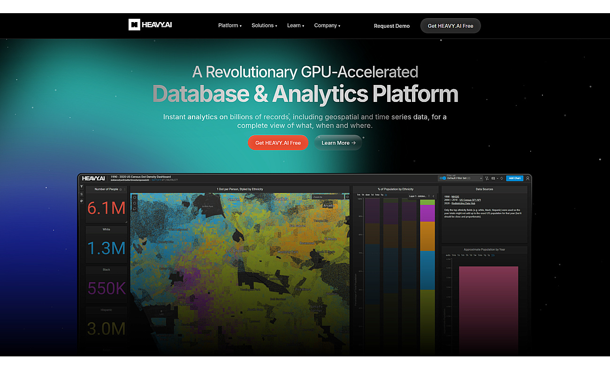Click the % of Population by Ethnicity title
610x370 pixels.
pos(396,189)
